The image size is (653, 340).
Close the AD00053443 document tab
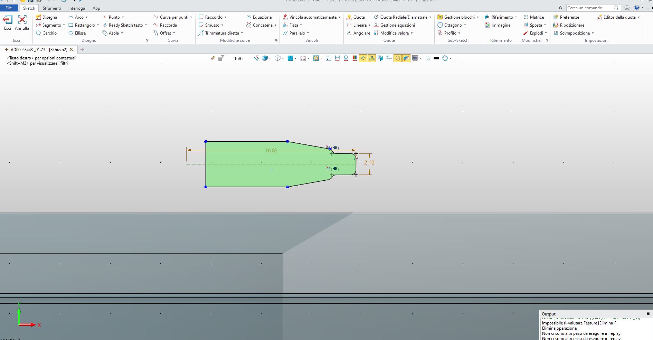tap(72, 49)
